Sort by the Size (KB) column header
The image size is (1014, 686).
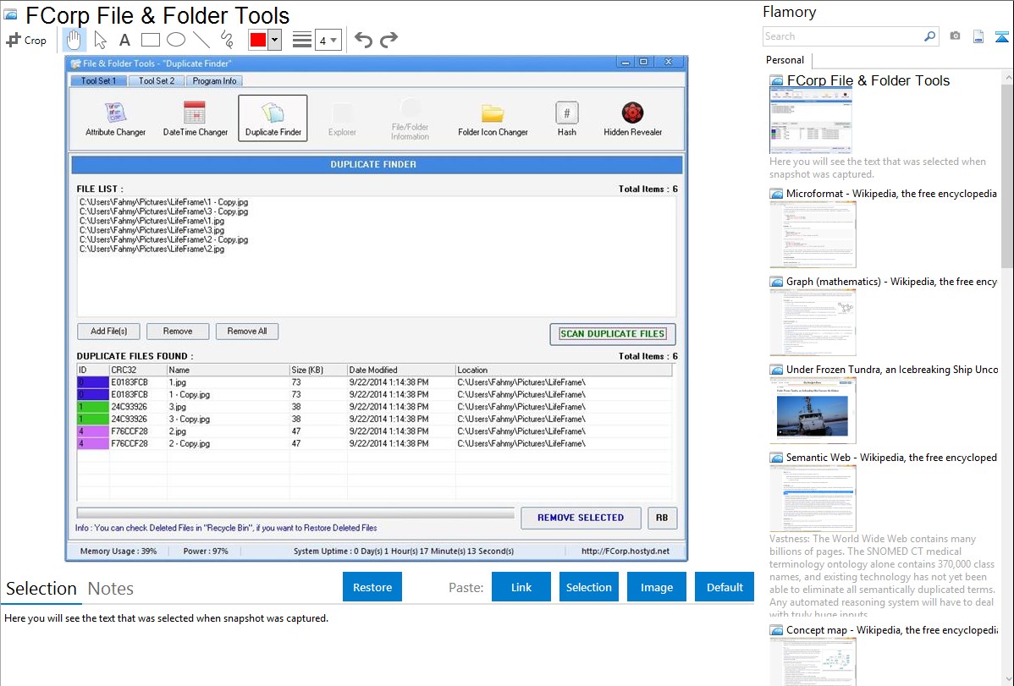318,370
